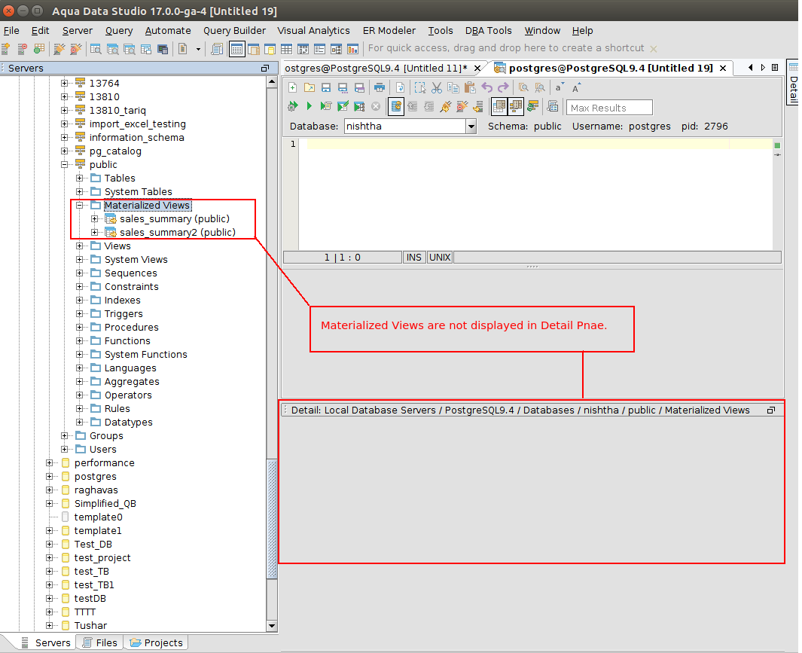Maximize the Servers panel
The image size is (802, 653).
265,68
